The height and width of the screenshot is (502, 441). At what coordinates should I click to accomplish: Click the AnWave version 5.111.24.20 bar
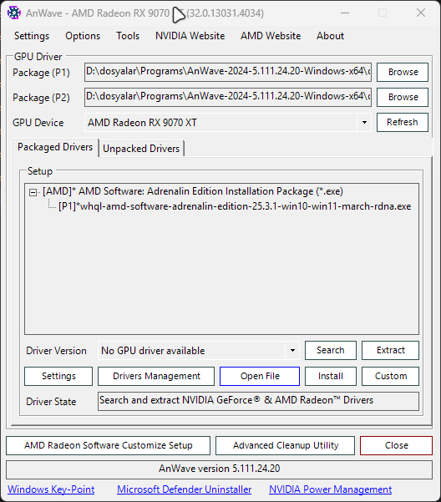[x=219, y=469]
